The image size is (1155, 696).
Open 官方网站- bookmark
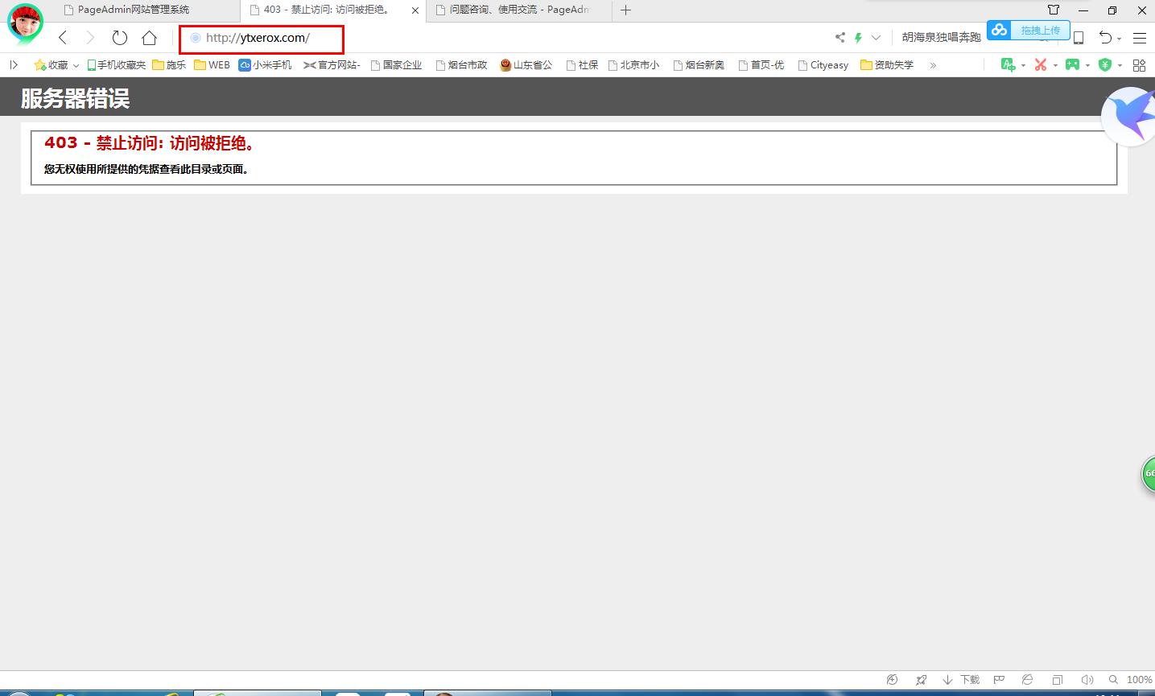point(331,65)
